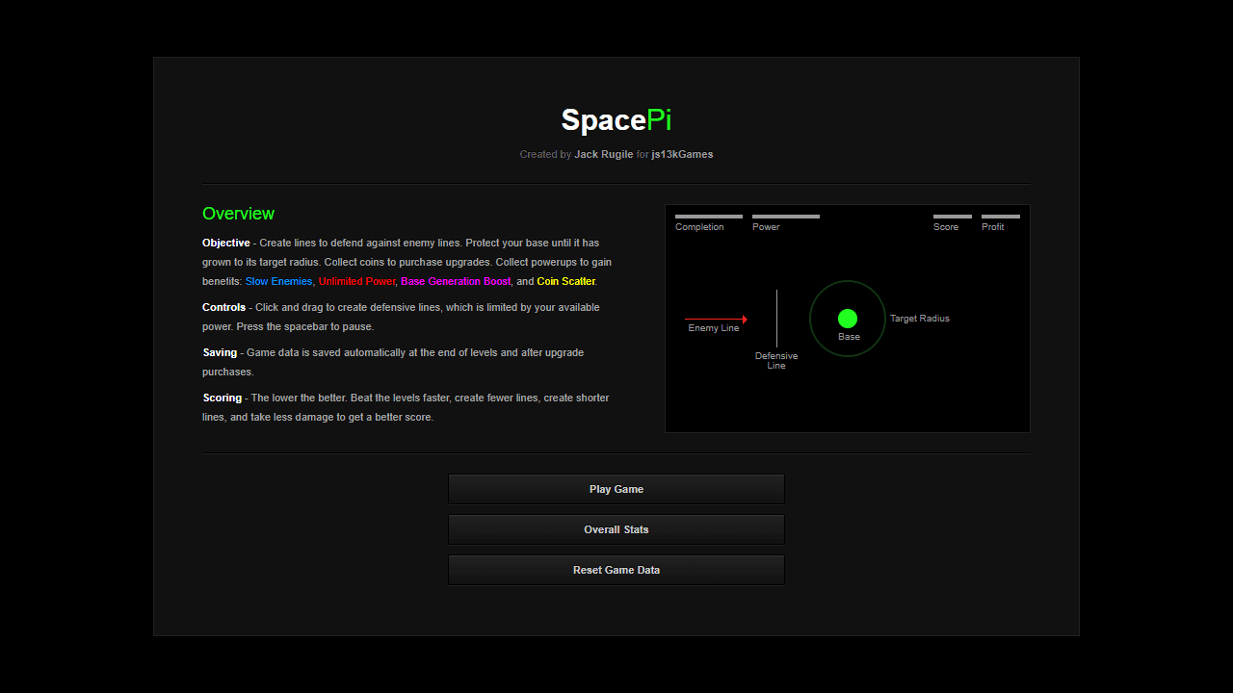
Task: Click the Base caption under circle
Action: coord(849,337)
